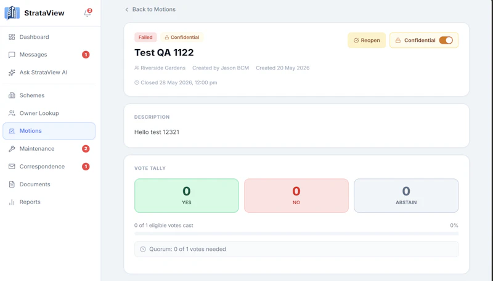This screenshot has width=493, height=281.
Task: View Reports section
Action: (x=49, y=202)
